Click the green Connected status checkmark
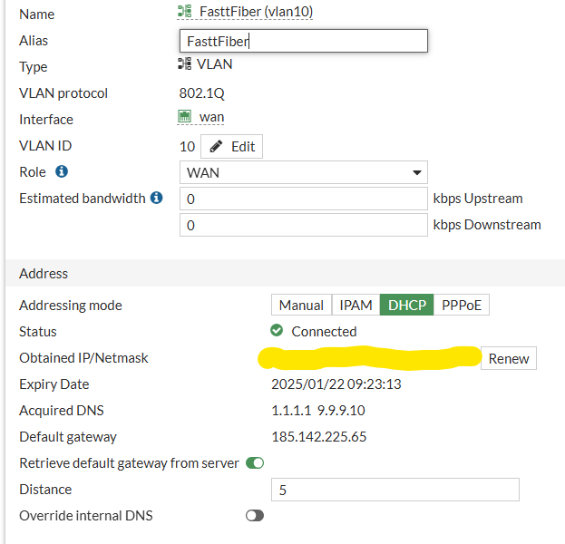 point(278,331)
